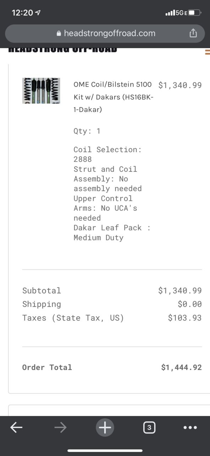Open the three-dot browser menu
Image resolution: width=210 pixels, height=456 pixels.
pyautogui.click(x=190, y=427)
